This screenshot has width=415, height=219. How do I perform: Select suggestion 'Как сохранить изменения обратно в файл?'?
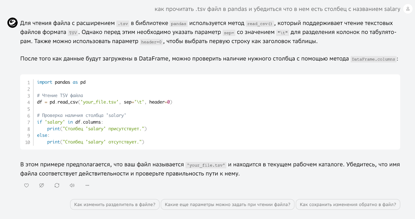coord(348,204)
